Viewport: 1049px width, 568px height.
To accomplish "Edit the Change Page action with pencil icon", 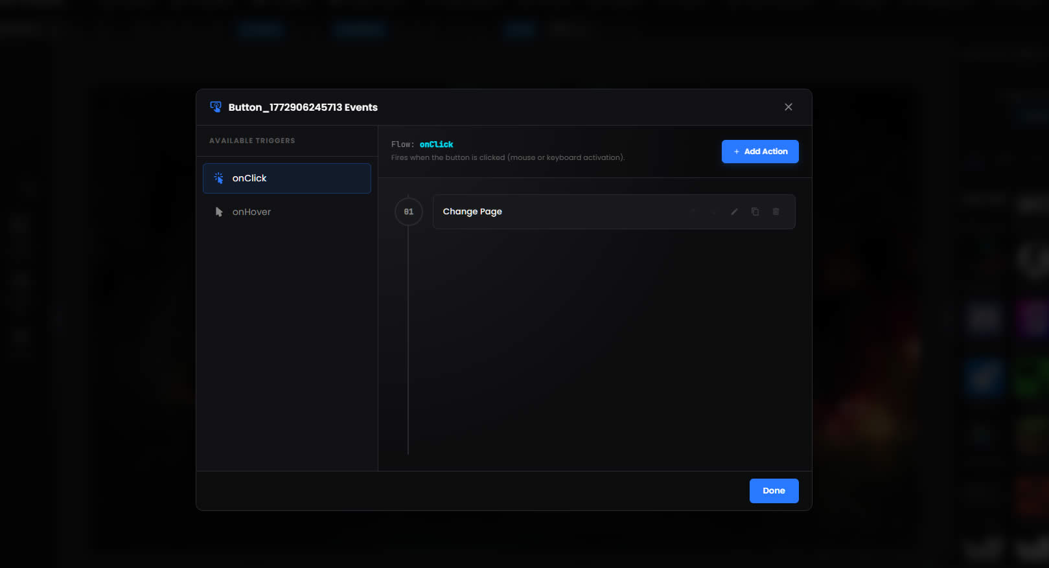I will (x=734, y=212).
